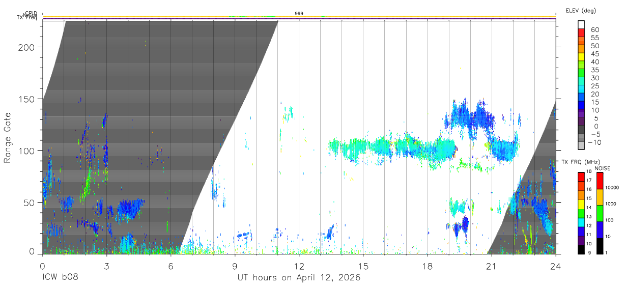Click the "12" tick on UT hours axis
The width and height of the screenshot is (625, 288).
pos(299,265)
